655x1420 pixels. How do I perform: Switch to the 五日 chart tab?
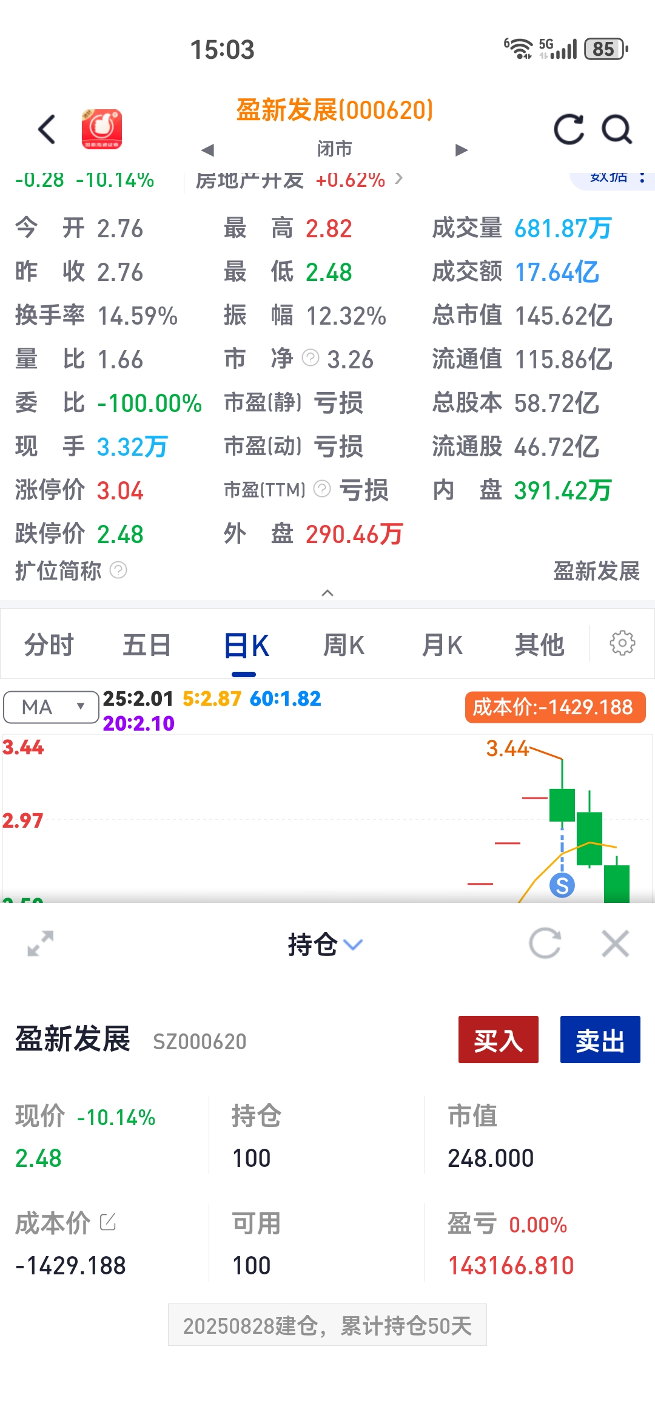(147, 644)
